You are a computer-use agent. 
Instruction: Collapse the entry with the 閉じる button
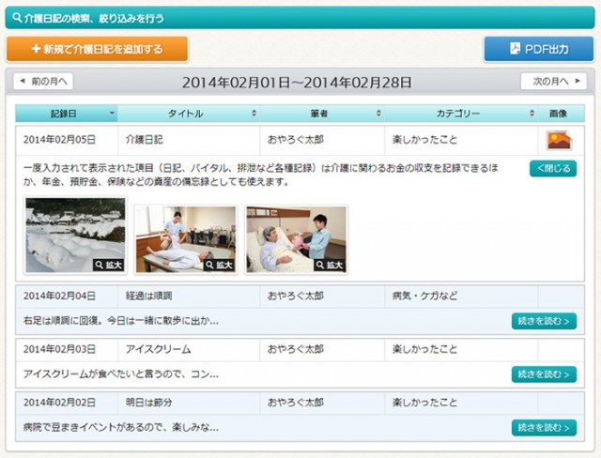click(552, 169)
